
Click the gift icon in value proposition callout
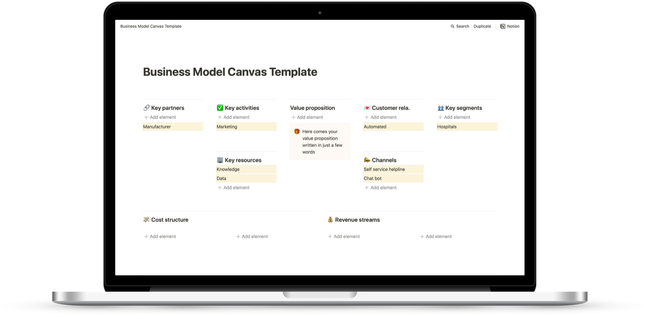point(297,132)
